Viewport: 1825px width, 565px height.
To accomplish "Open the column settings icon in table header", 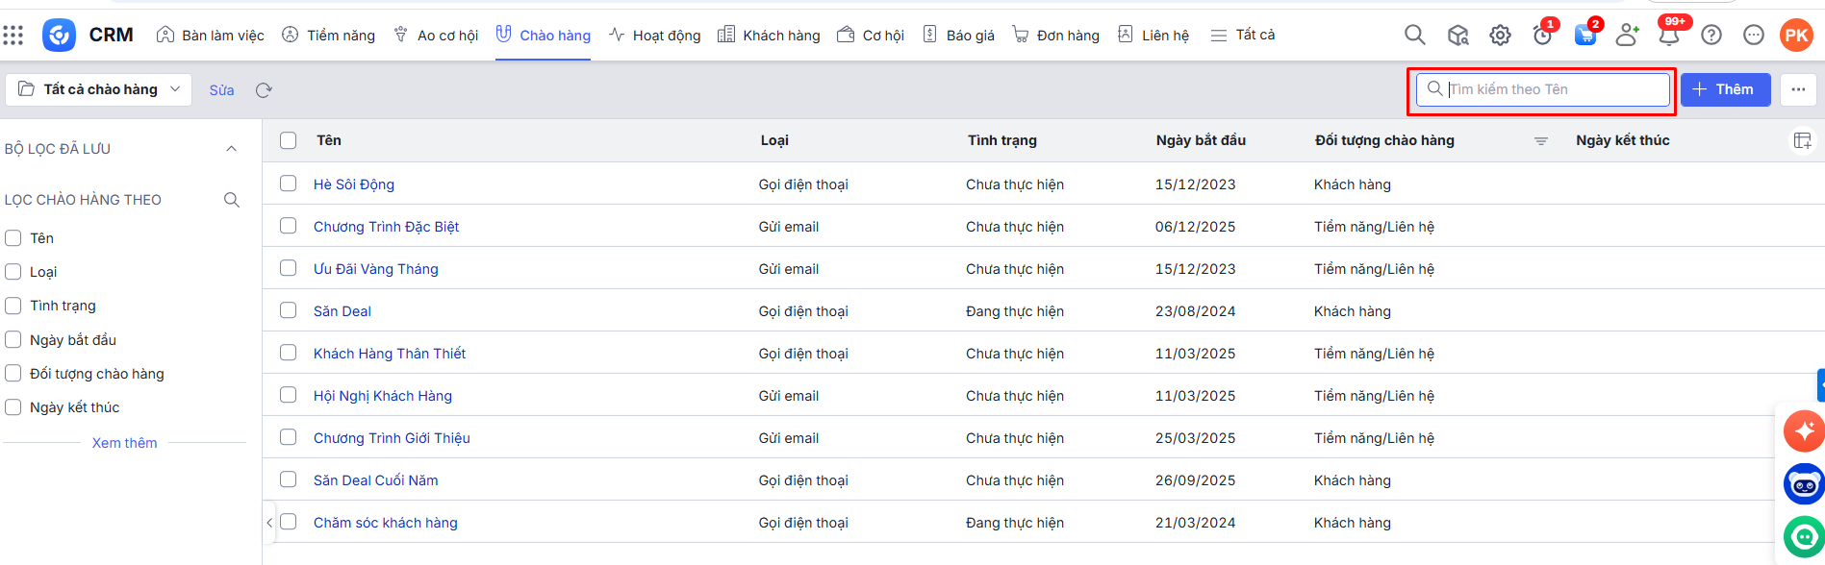I will 1802,141.
